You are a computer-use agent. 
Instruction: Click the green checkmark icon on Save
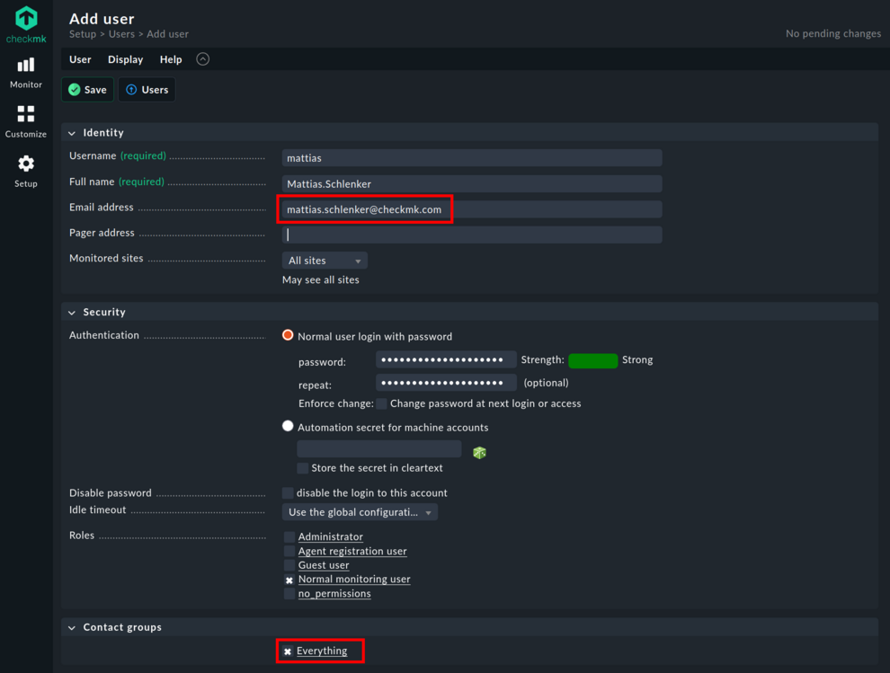point(73,89)
